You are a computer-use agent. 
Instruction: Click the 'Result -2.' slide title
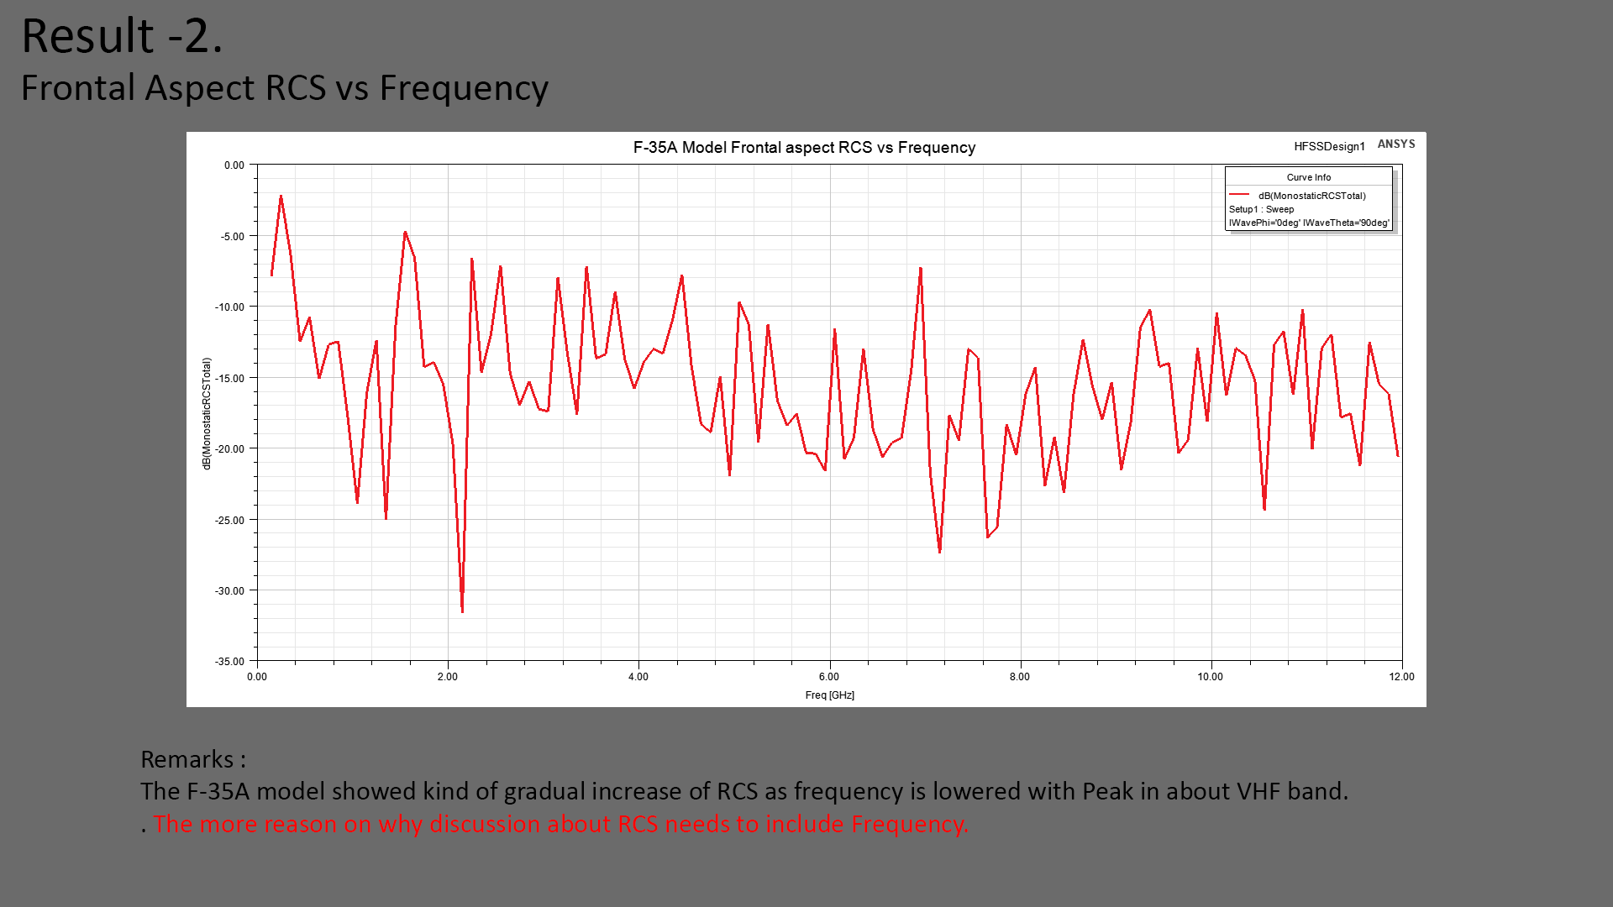122,37
